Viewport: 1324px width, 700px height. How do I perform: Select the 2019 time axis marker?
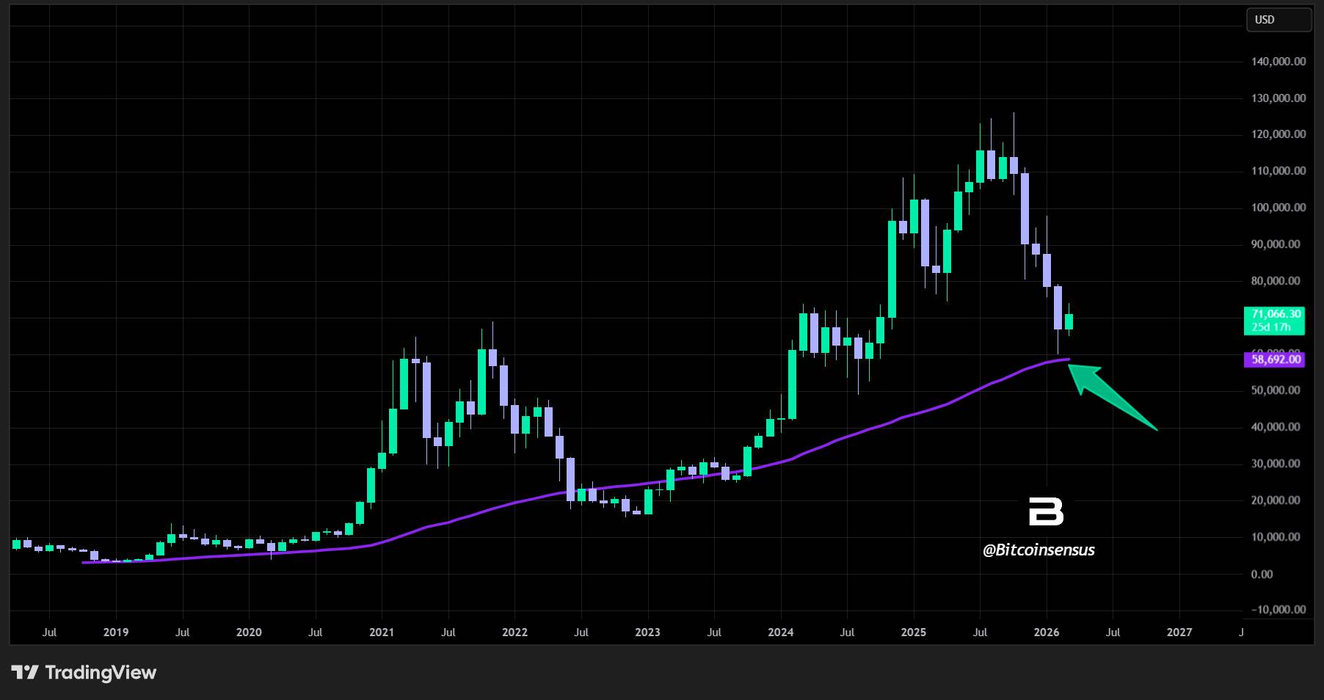point(116,632)
